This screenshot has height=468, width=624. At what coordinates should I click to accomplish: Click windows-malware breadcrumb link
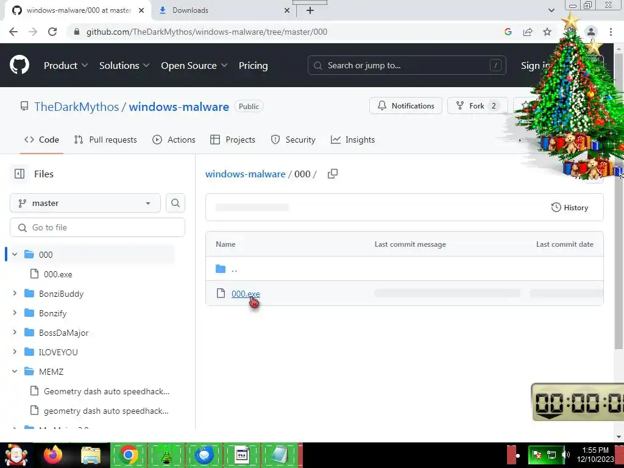point(245,174)
